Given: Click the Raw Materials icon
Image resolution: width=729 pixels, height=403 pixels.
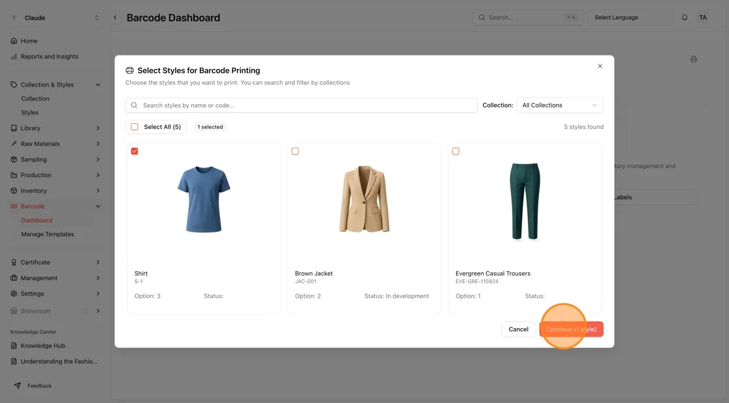Looking at the screenshot, I should click(14, 144).
